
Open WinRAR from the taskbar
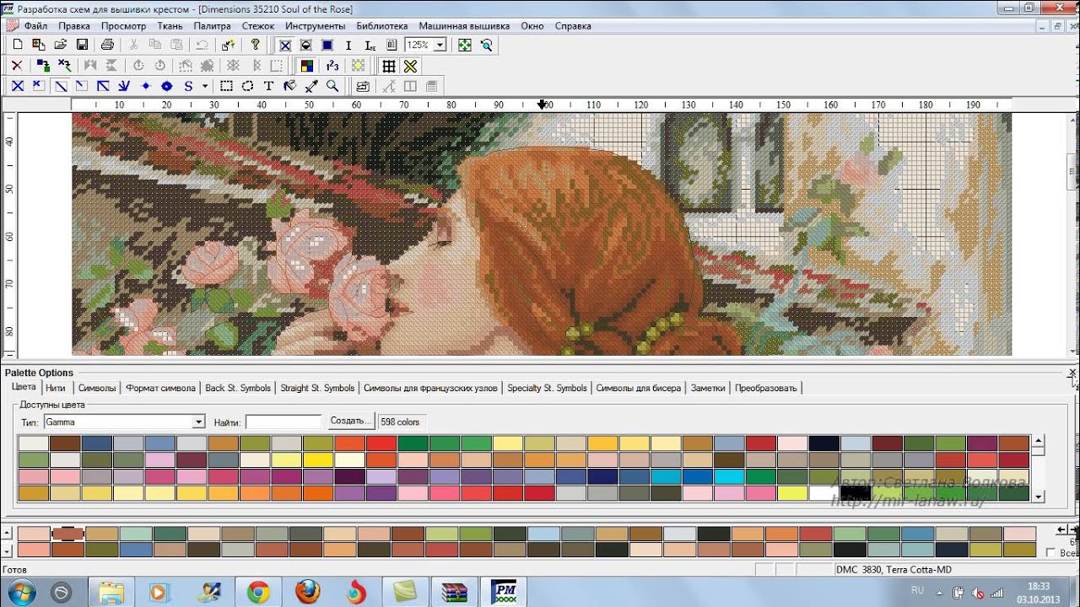[x=454, y=592]
